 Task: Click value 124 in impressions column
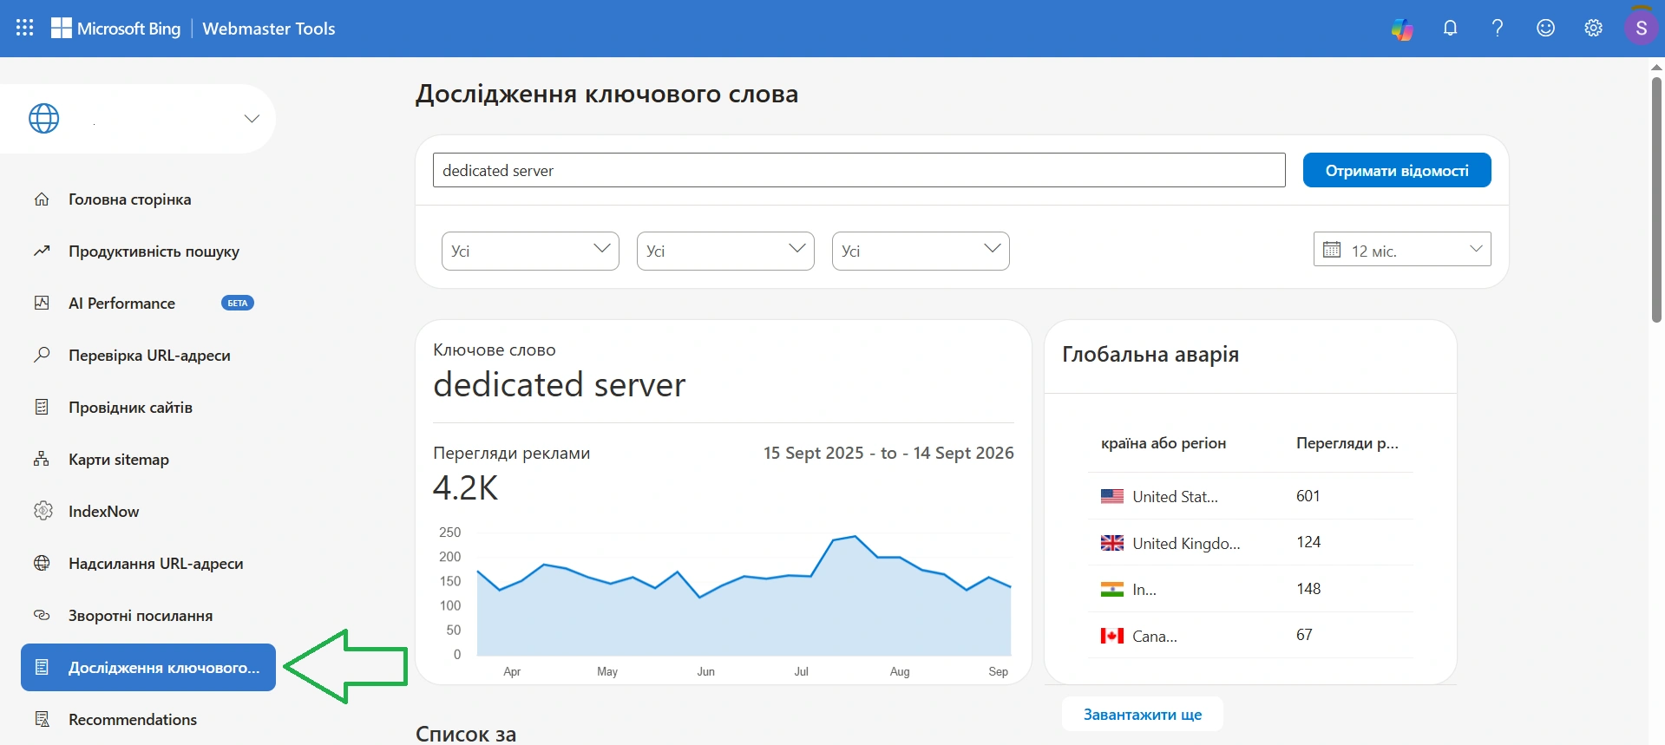tap(1308, 542)
